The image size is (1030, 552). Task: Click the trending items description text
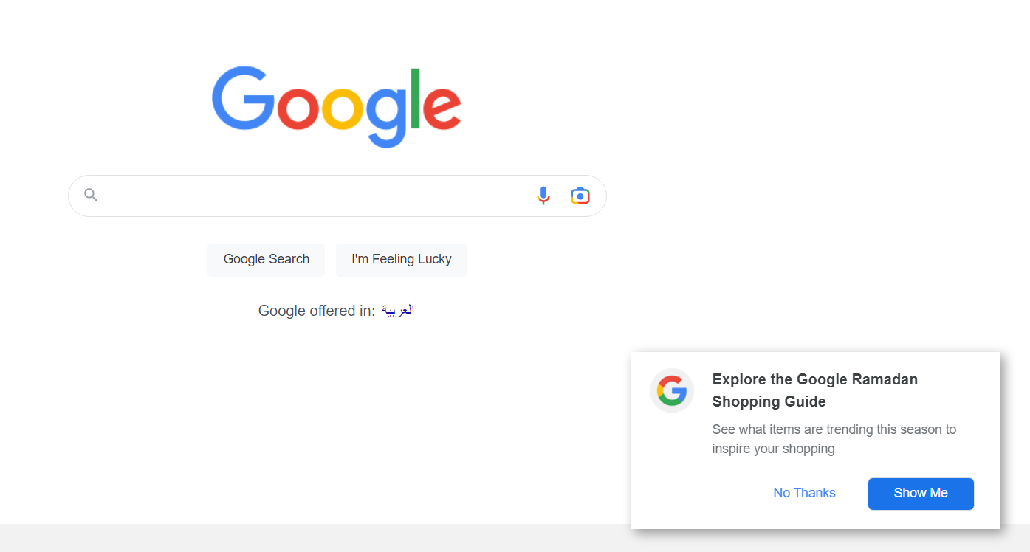click(x=834, y=439)
